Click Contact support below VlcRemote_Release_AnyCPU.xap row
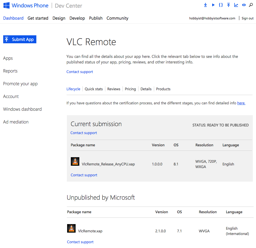Image resolution: width=256 pixels, height=248 pixels. pyautogui.click(x=84, y=175)
